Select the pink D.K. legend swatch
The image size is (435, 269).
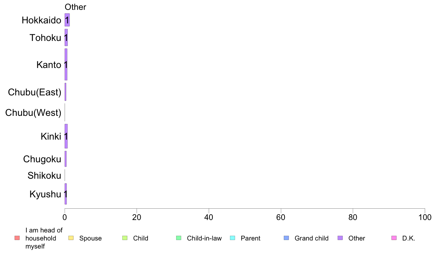394,238
